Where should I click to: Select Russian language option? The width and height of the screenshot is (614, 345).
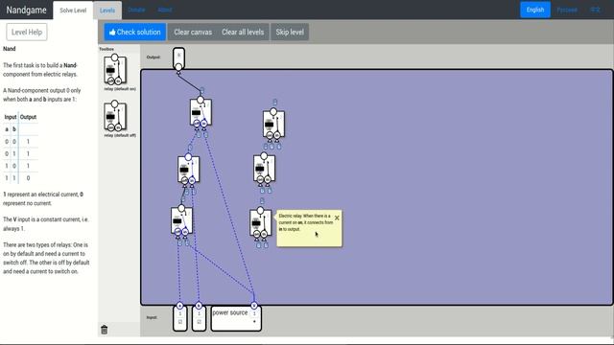567,10
